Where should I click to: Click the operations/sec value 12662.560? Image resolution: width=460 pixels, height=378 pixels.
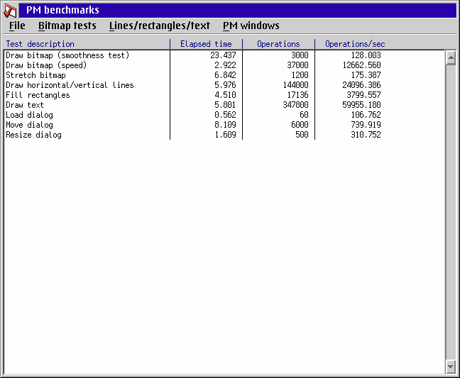362,65
